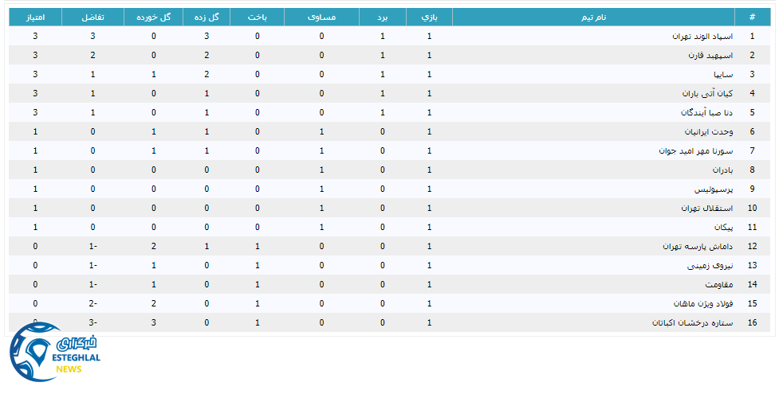Select the 'تفاضل' goal difference header

[x=92, y=17]
